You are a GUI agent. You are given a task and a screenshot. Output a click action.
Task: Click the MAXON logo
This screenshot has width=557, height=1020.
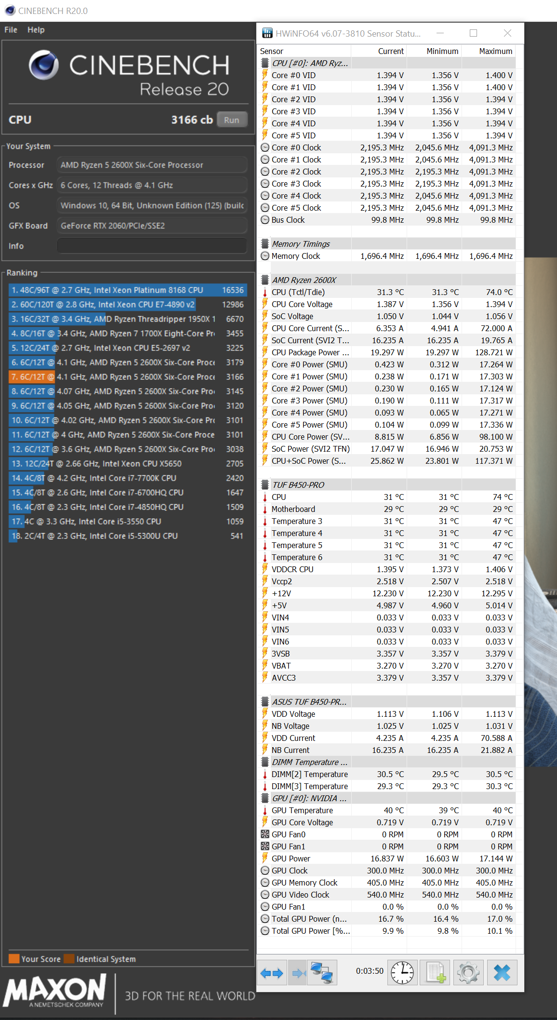coord(54,991)
